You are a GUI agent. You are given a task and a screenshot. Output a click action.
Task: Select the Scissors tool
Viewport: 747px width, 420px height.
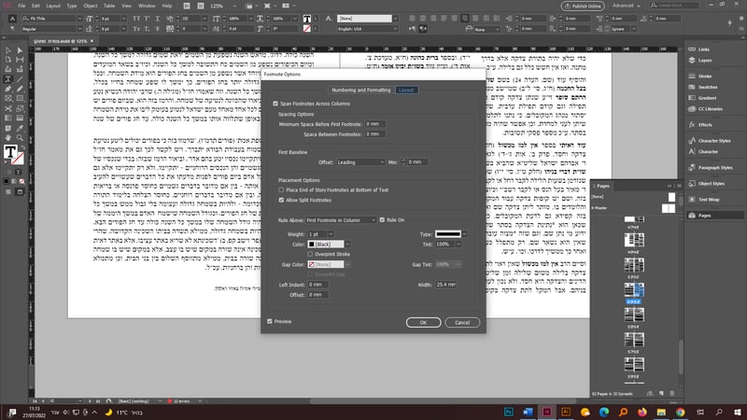coord(8,108)
